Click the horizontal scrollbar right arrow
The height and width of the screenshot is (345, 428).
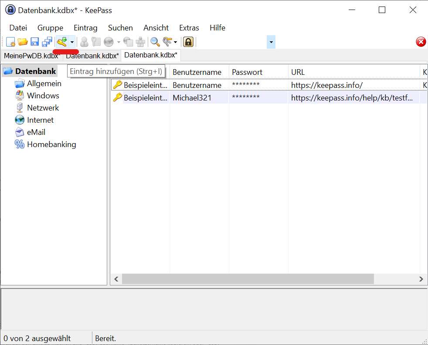click(421, 279)
